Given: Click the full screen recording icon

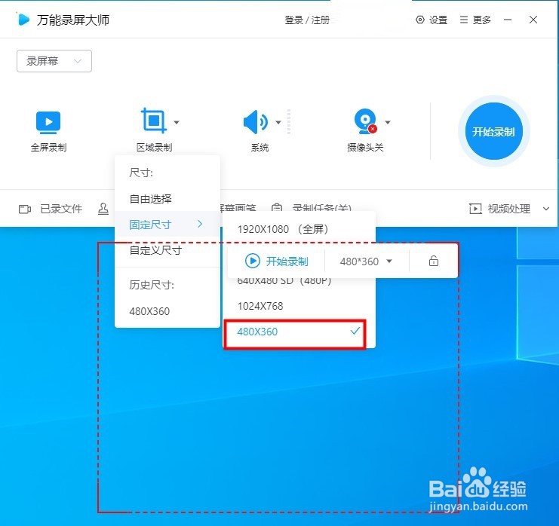Looking at the screenshot, I should 48,122.
